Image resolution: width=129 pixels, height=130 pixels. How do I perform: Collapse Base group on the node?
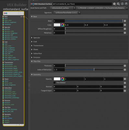pyautogui.click(x=3, y=17)
